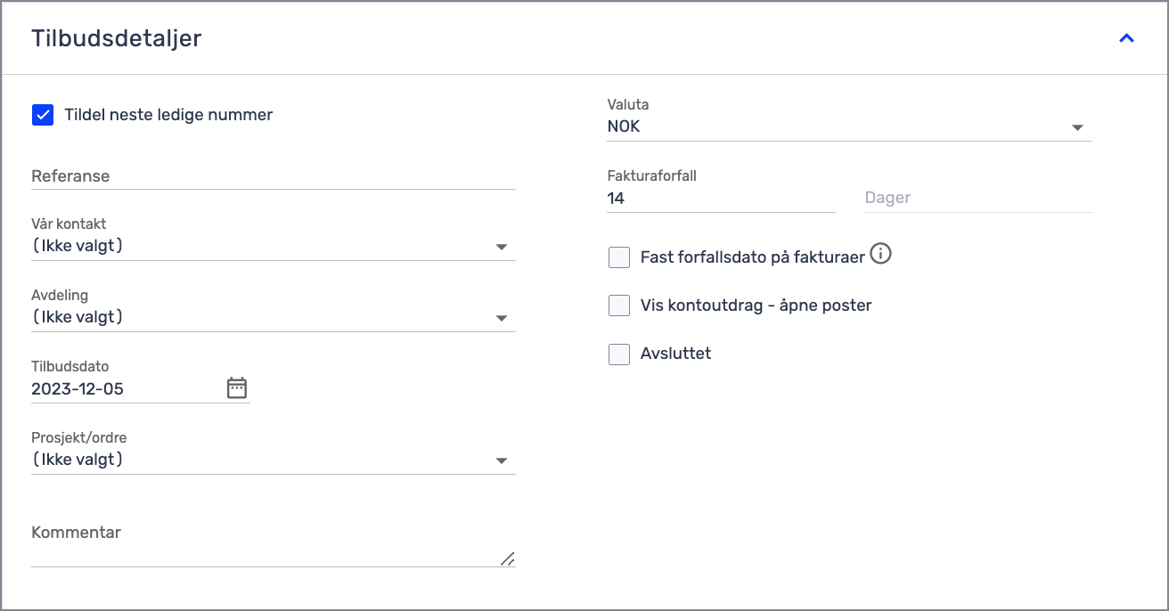Viewport: 1169px width, 611px height.
Task: Click the Tilbudsdetaljer heading title
Action: [117, 38]
